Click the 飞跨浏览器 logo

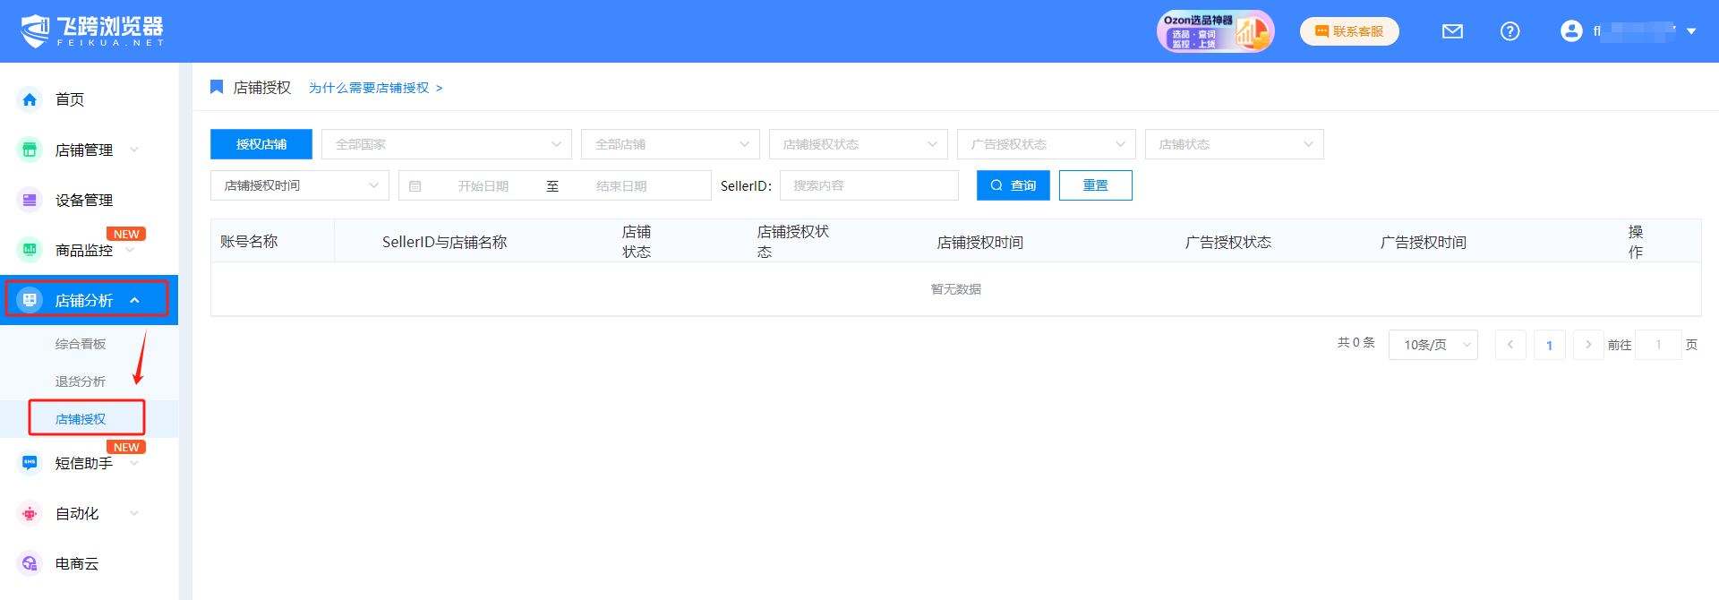point(92,30)
